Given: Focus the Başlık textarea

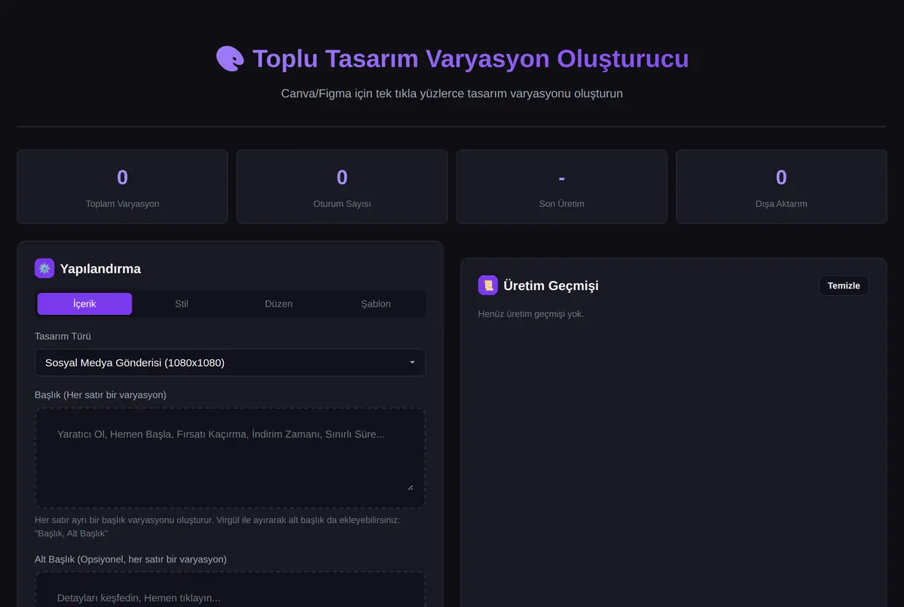Looking at the screenshot, I should 230,458.
